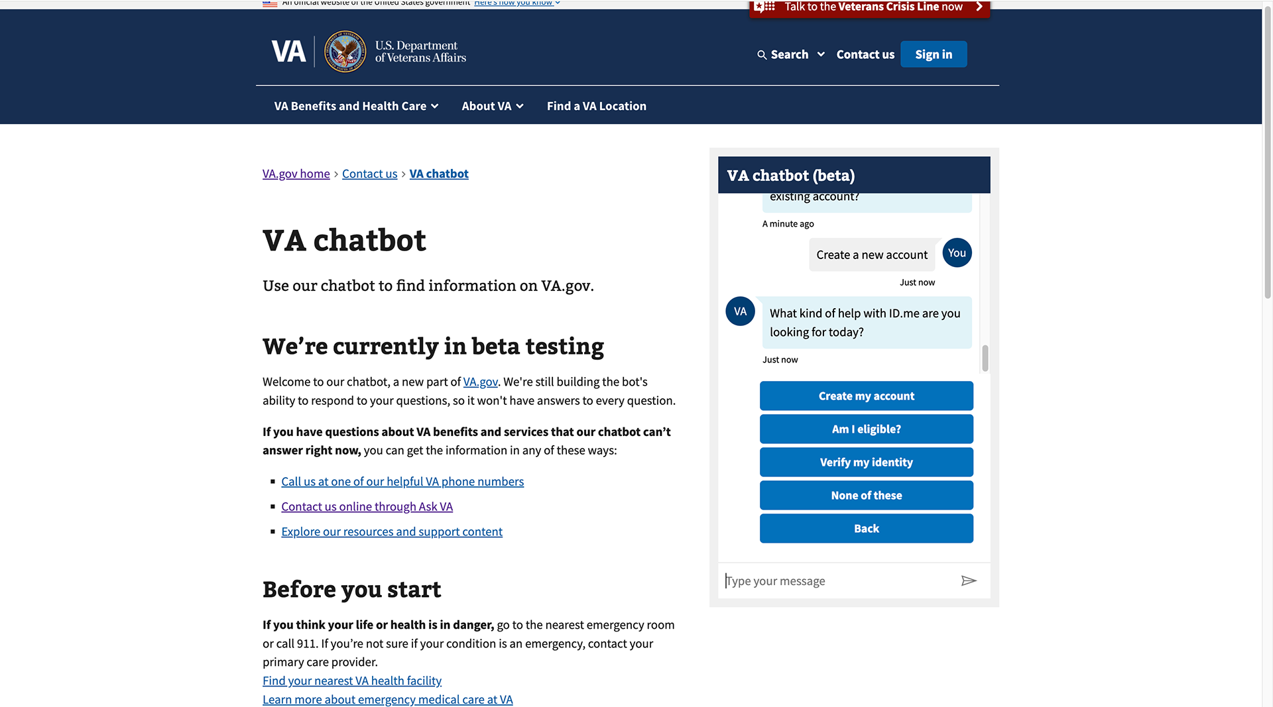Open 'Contact us online through Ask VA'
The width and height of the screenshot is (1273, 707).
point(367,507)
